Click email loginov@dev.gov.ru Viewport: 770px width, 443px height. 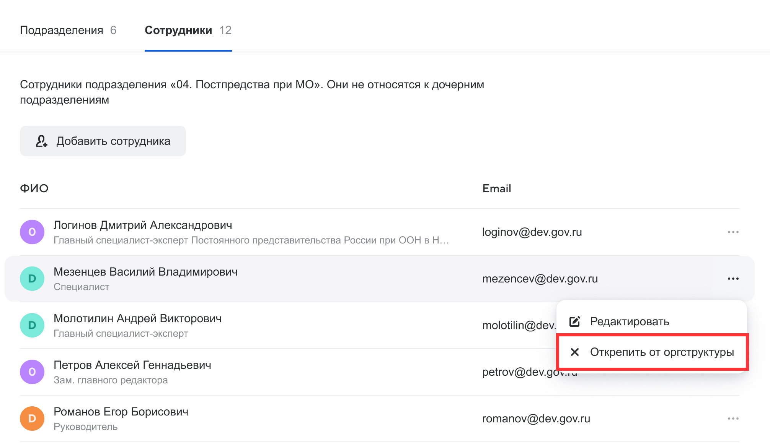coord(532,232)
